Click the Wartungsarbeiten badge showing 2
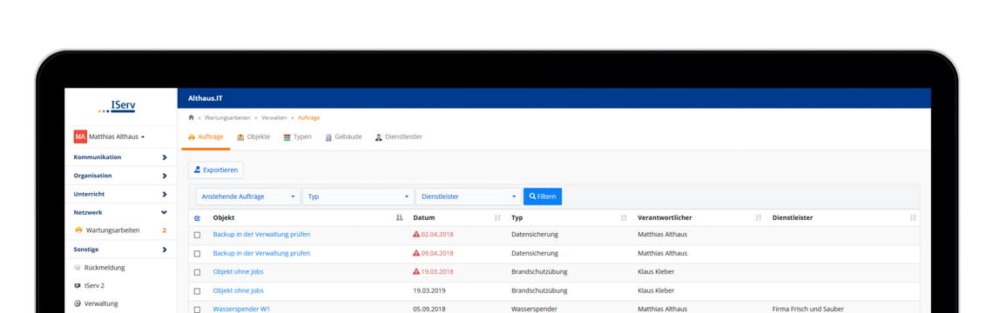 165,230
